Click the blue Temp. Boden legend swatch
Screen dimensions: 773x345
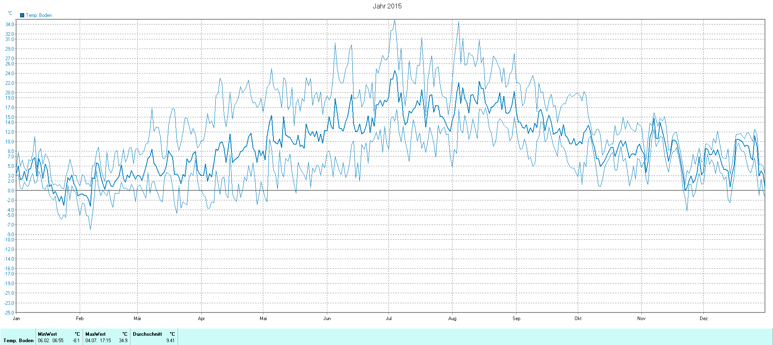click(22, 15)
